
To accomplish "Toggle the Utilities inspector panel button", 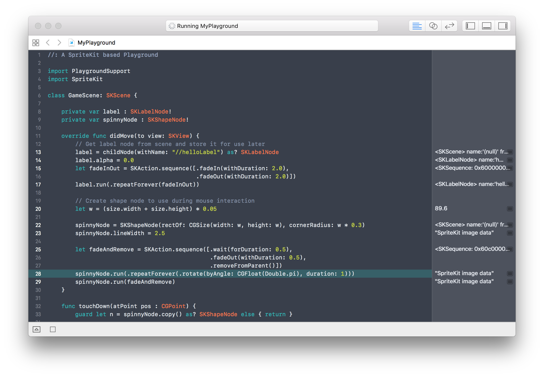I will coord(503,26).
